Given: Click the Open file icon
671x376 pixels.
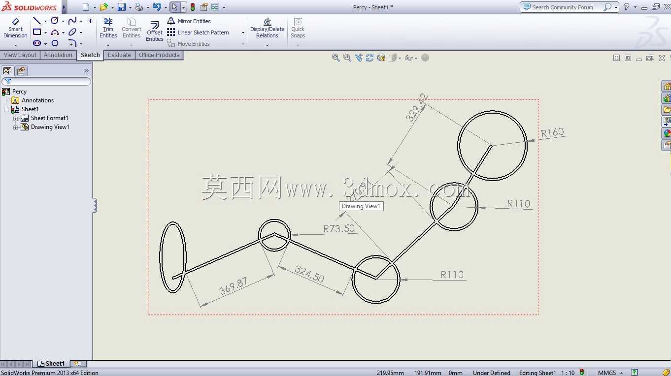Looking at the screenshot, I should coord(103,7).
